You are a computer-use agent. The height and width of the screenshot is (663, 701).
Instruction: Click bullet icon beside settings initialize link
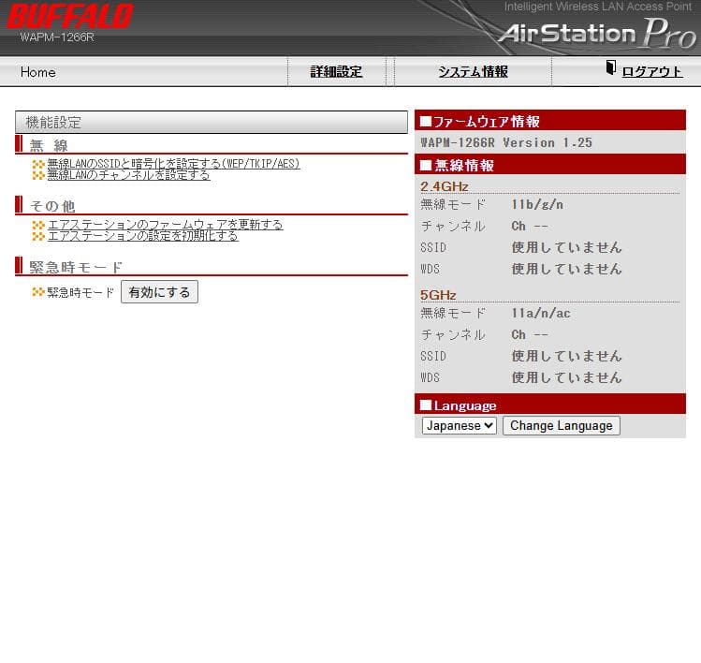[x=38, y=236]
